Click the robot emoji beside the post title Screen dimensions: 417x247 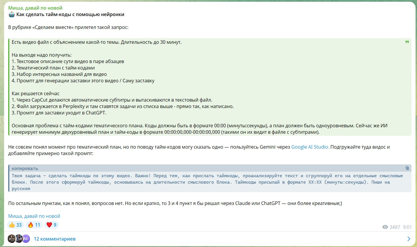11,15
